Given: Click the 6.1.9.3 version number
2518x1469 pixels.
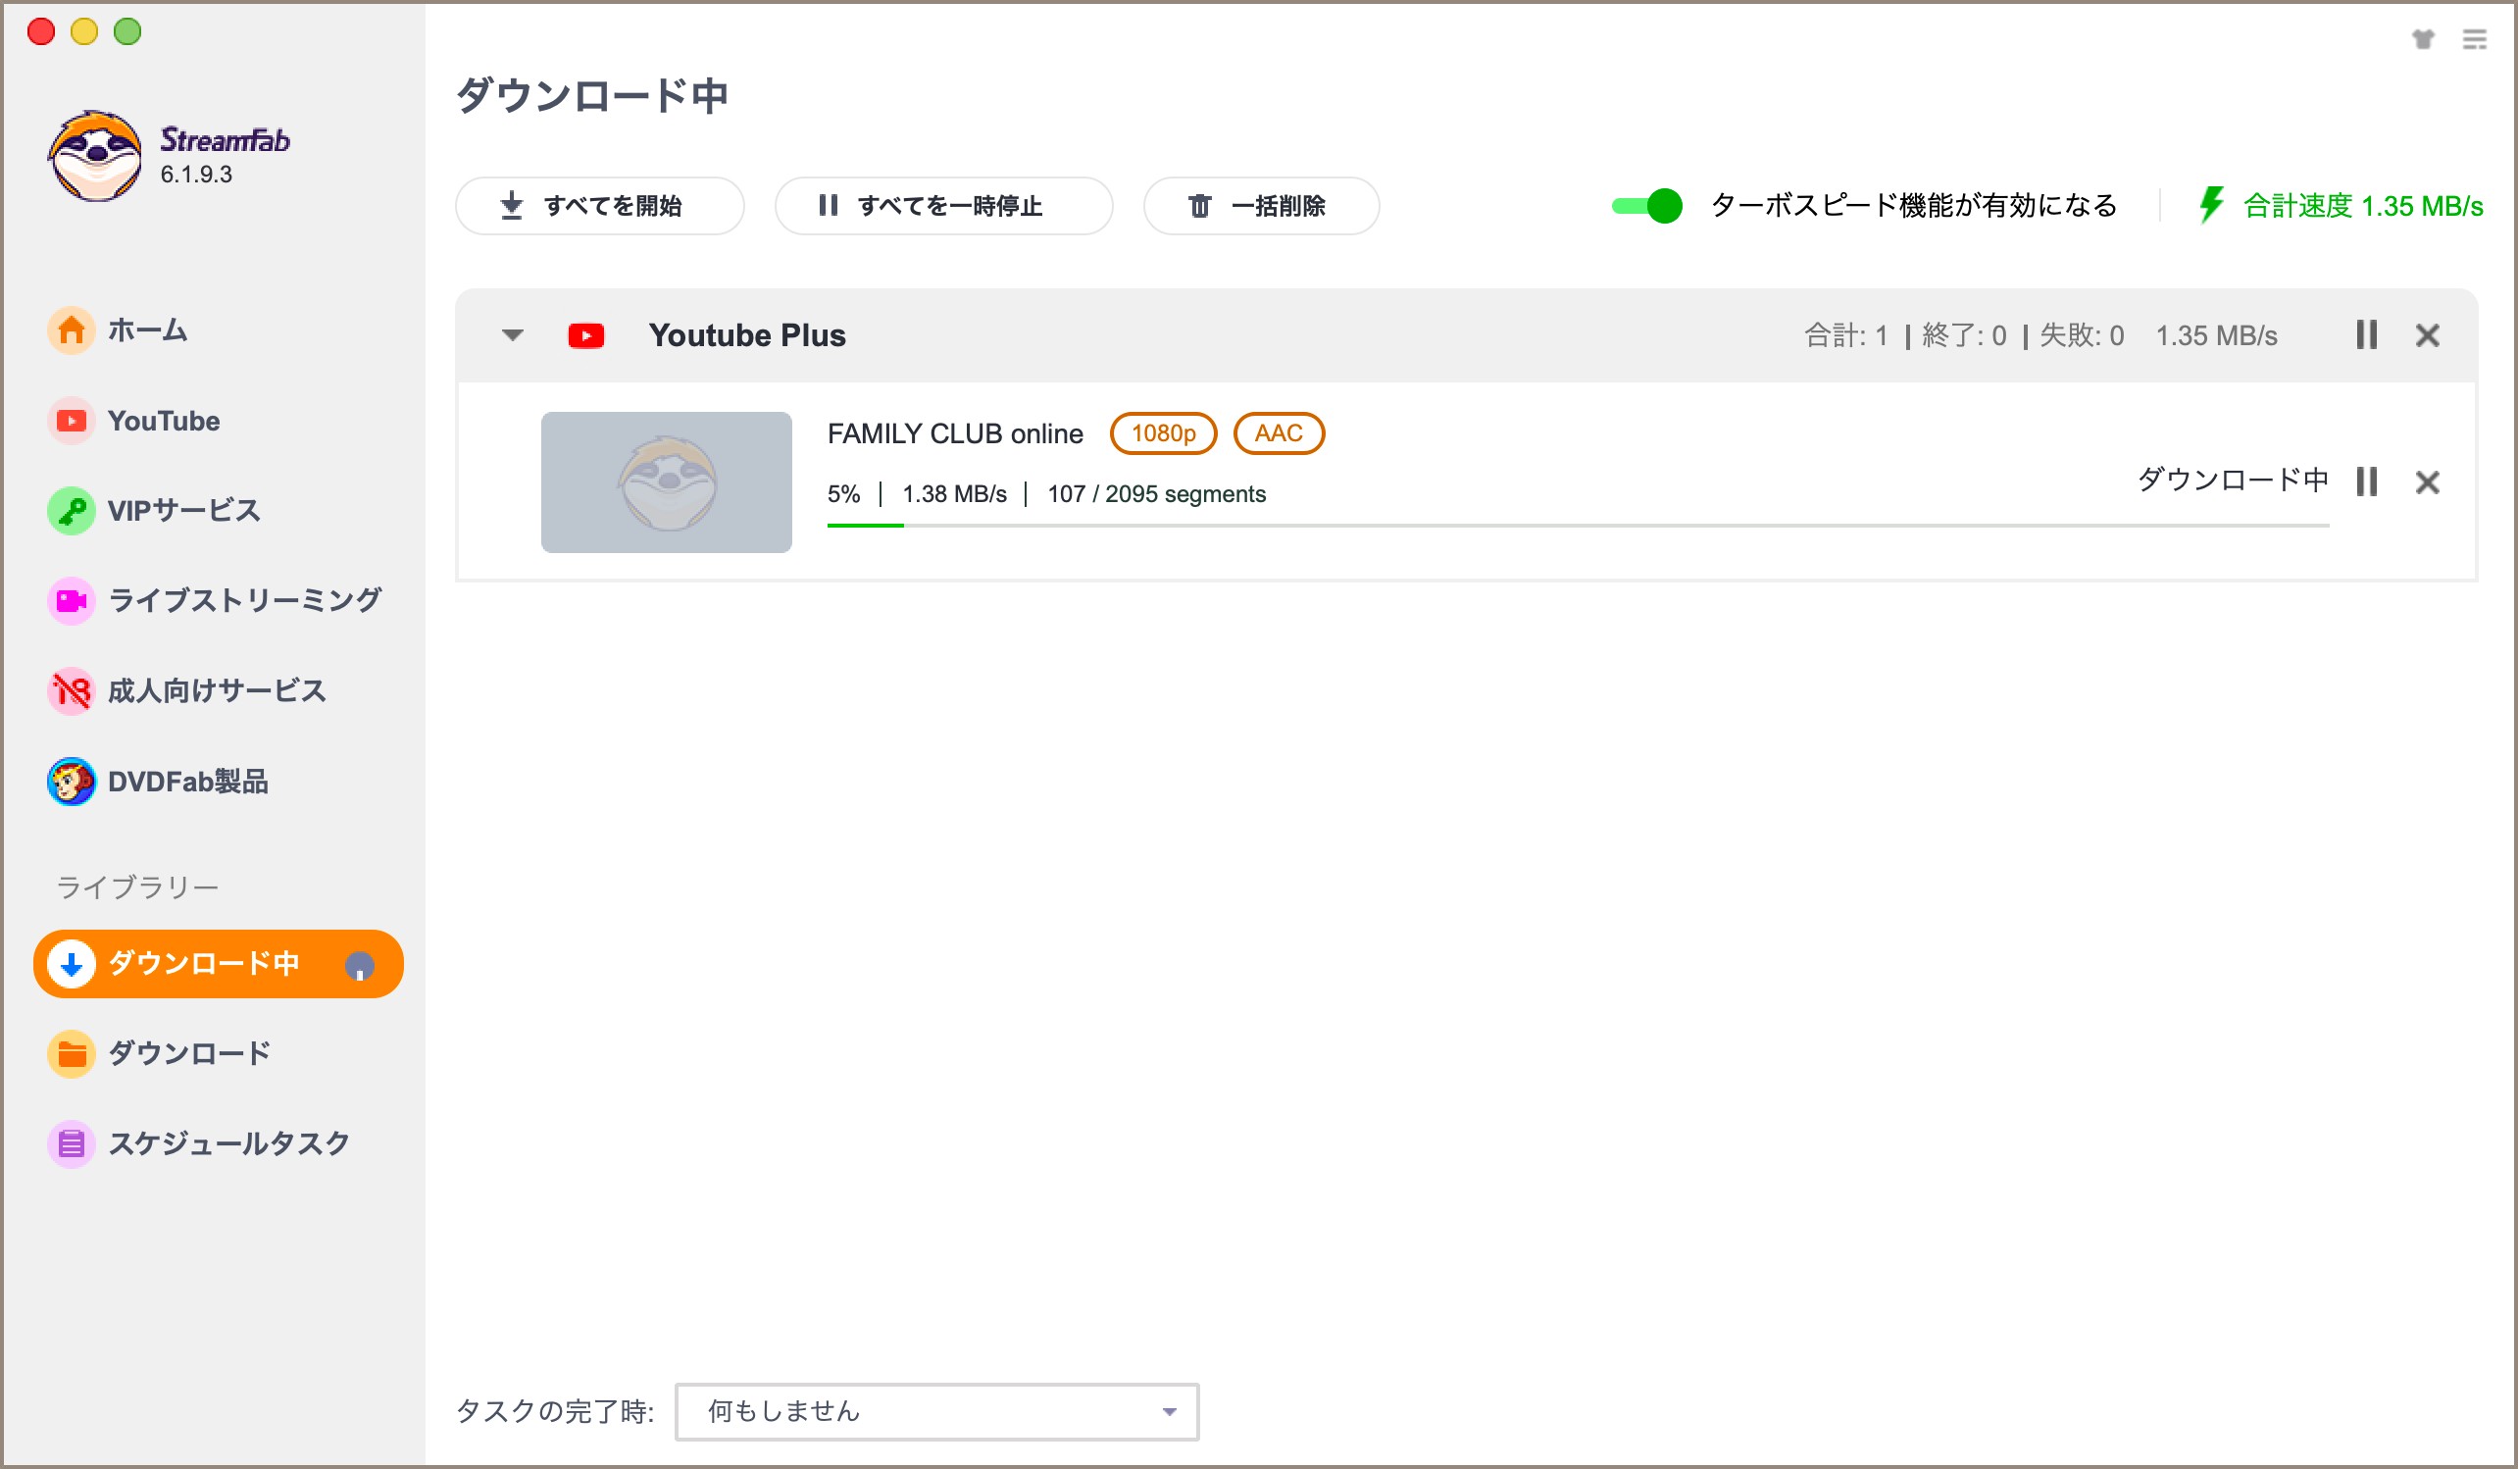Looking at the screenshot, I should [196, 174].
